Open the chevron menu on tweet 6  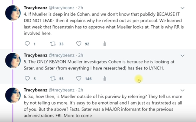click(x=182, y=90)
